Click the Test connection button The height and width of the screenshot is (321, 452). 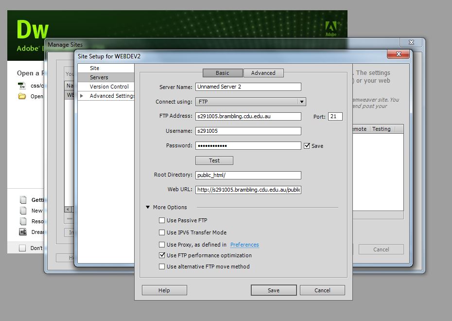tap(214, 160)
